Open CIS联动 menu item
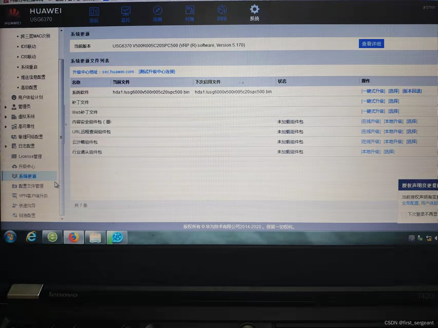Screen dimensions: 438x328 point(28,57)
